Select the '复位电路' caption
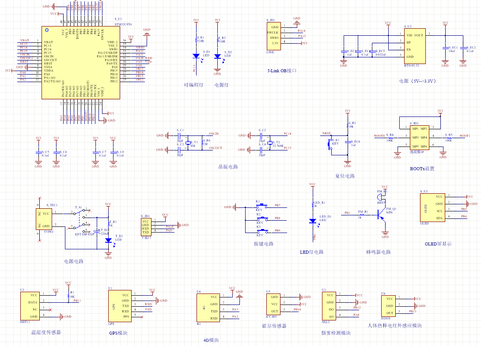The height and width of the screenshot is (346, 481). (345, 176)
